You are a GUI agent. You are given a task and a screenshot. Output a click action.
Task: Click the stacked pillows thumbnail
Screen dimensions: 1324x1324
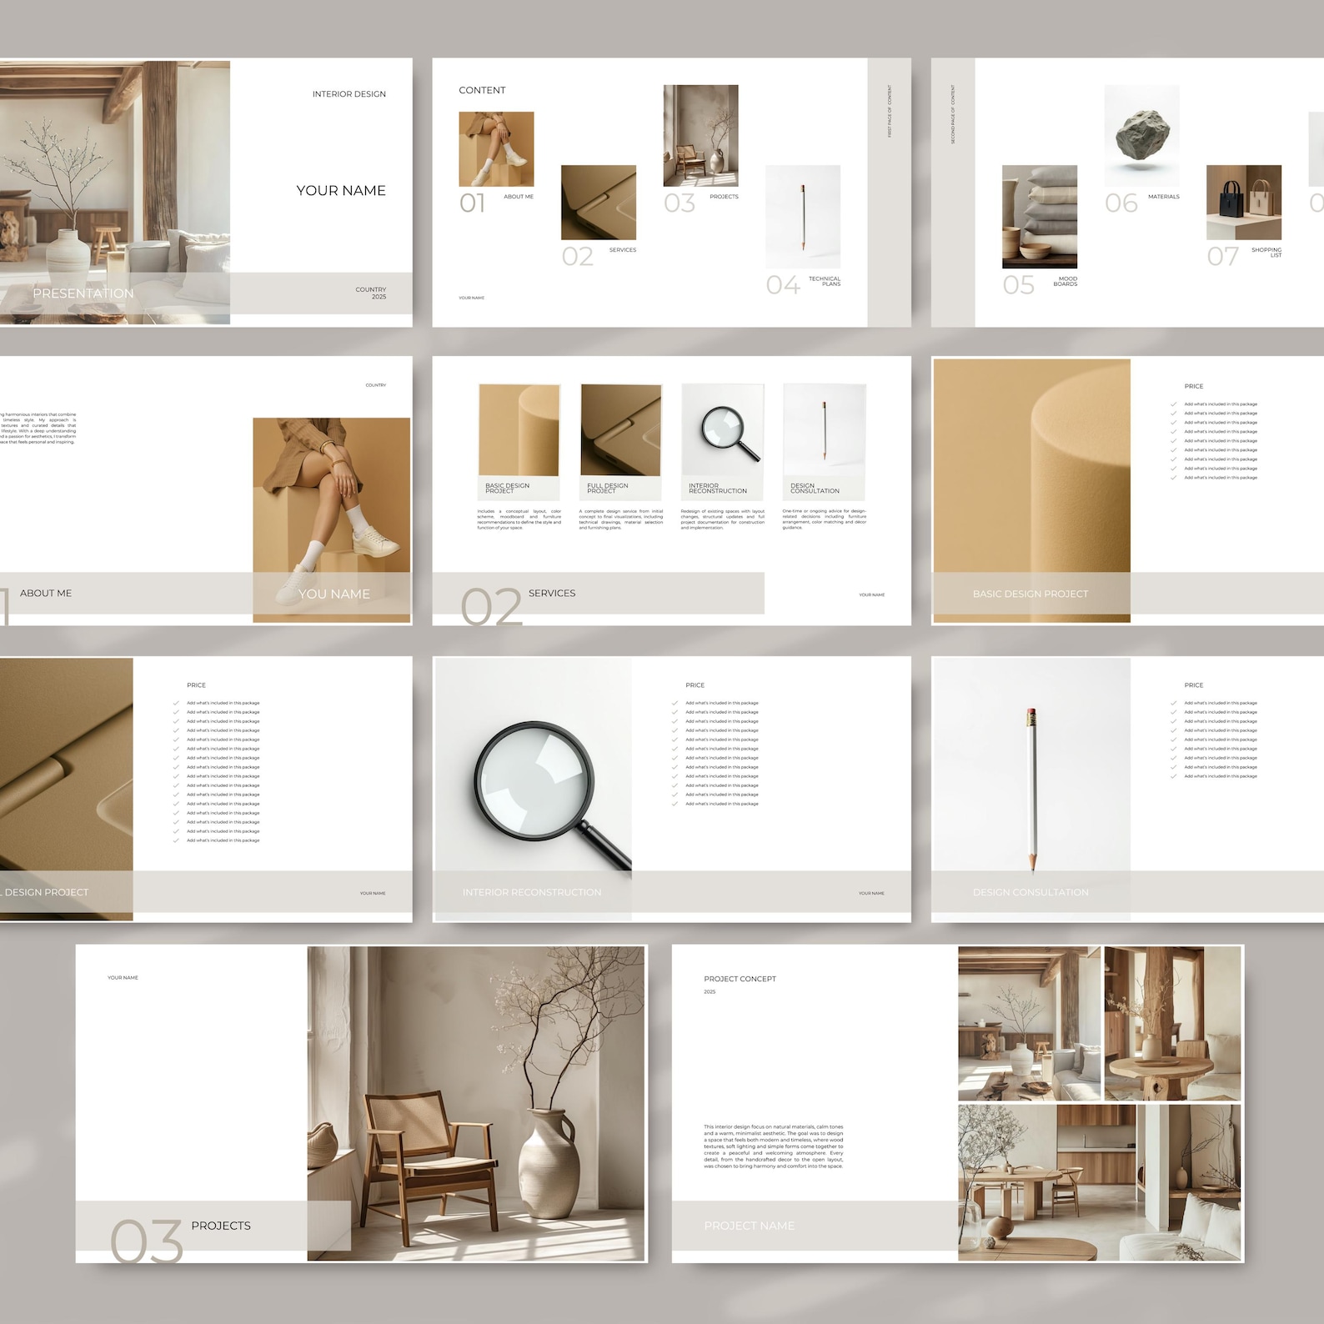pyautogui.click(x=1040, y=217)
